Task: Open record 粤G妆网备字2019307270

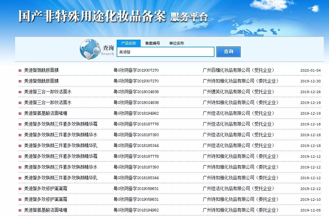Action: 136,70
